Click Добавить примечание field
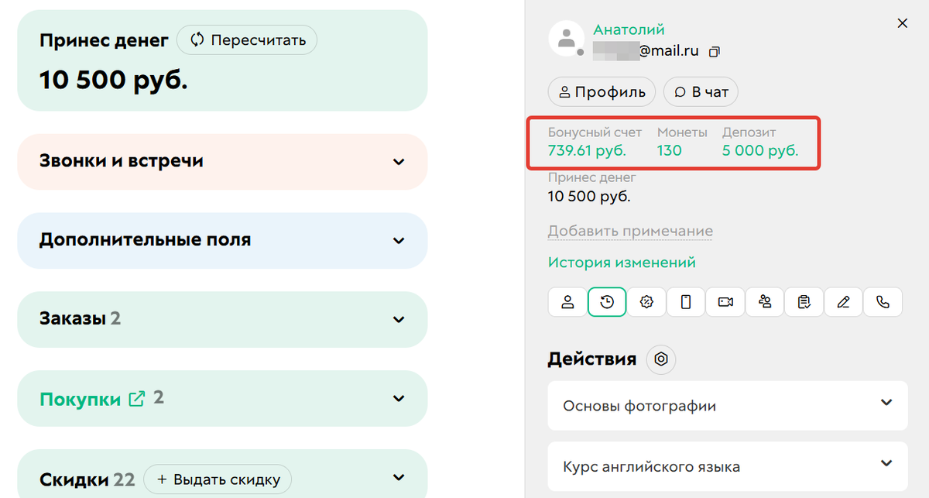 coord(630,231)
